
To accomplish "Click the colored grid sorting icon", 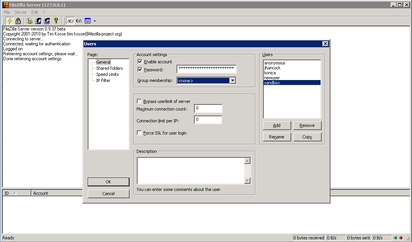I will [88, 21].
